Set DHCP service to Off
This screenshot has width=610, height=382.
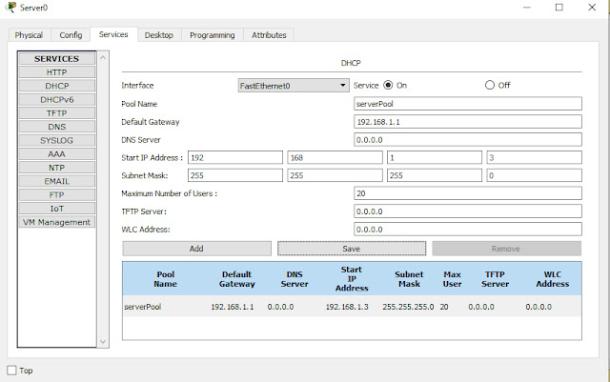tap(489, 85)
